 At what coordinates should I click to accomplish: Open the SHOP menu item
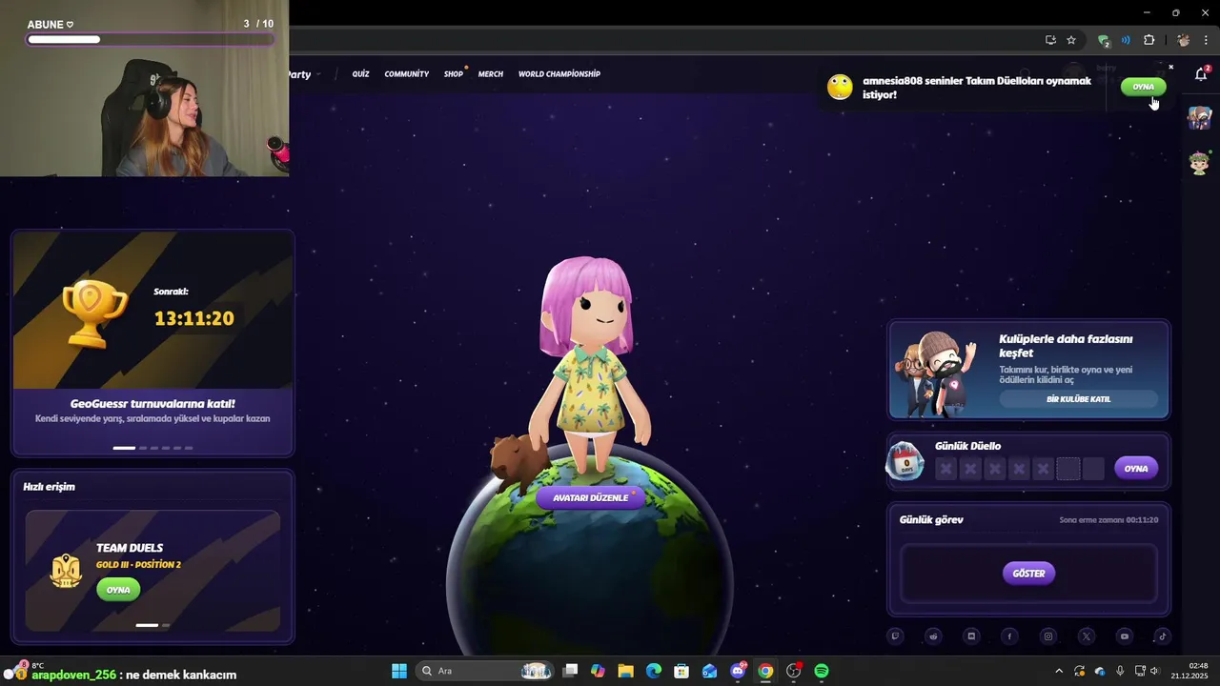point(454,74)
